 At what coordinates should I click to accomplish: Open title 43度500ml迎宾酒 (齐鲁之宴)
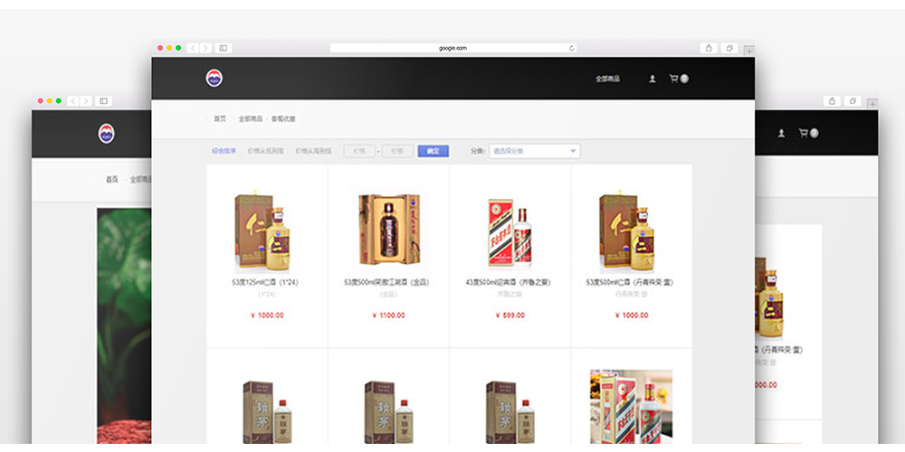(508, 282)
